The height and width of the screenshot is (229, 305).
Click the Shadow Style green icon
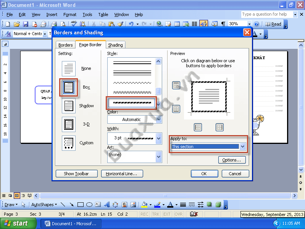coord(209,205)
